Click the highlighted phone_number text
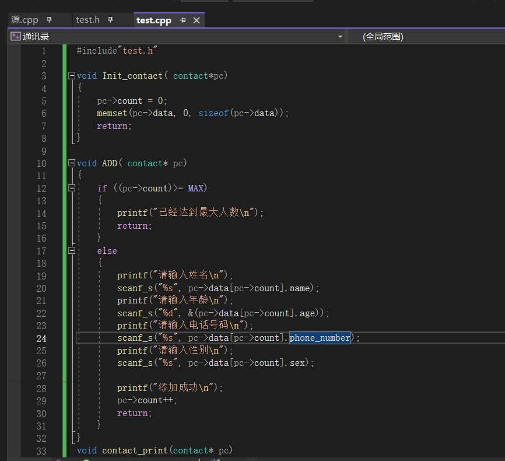505x461 pixels. click(320, 338)
